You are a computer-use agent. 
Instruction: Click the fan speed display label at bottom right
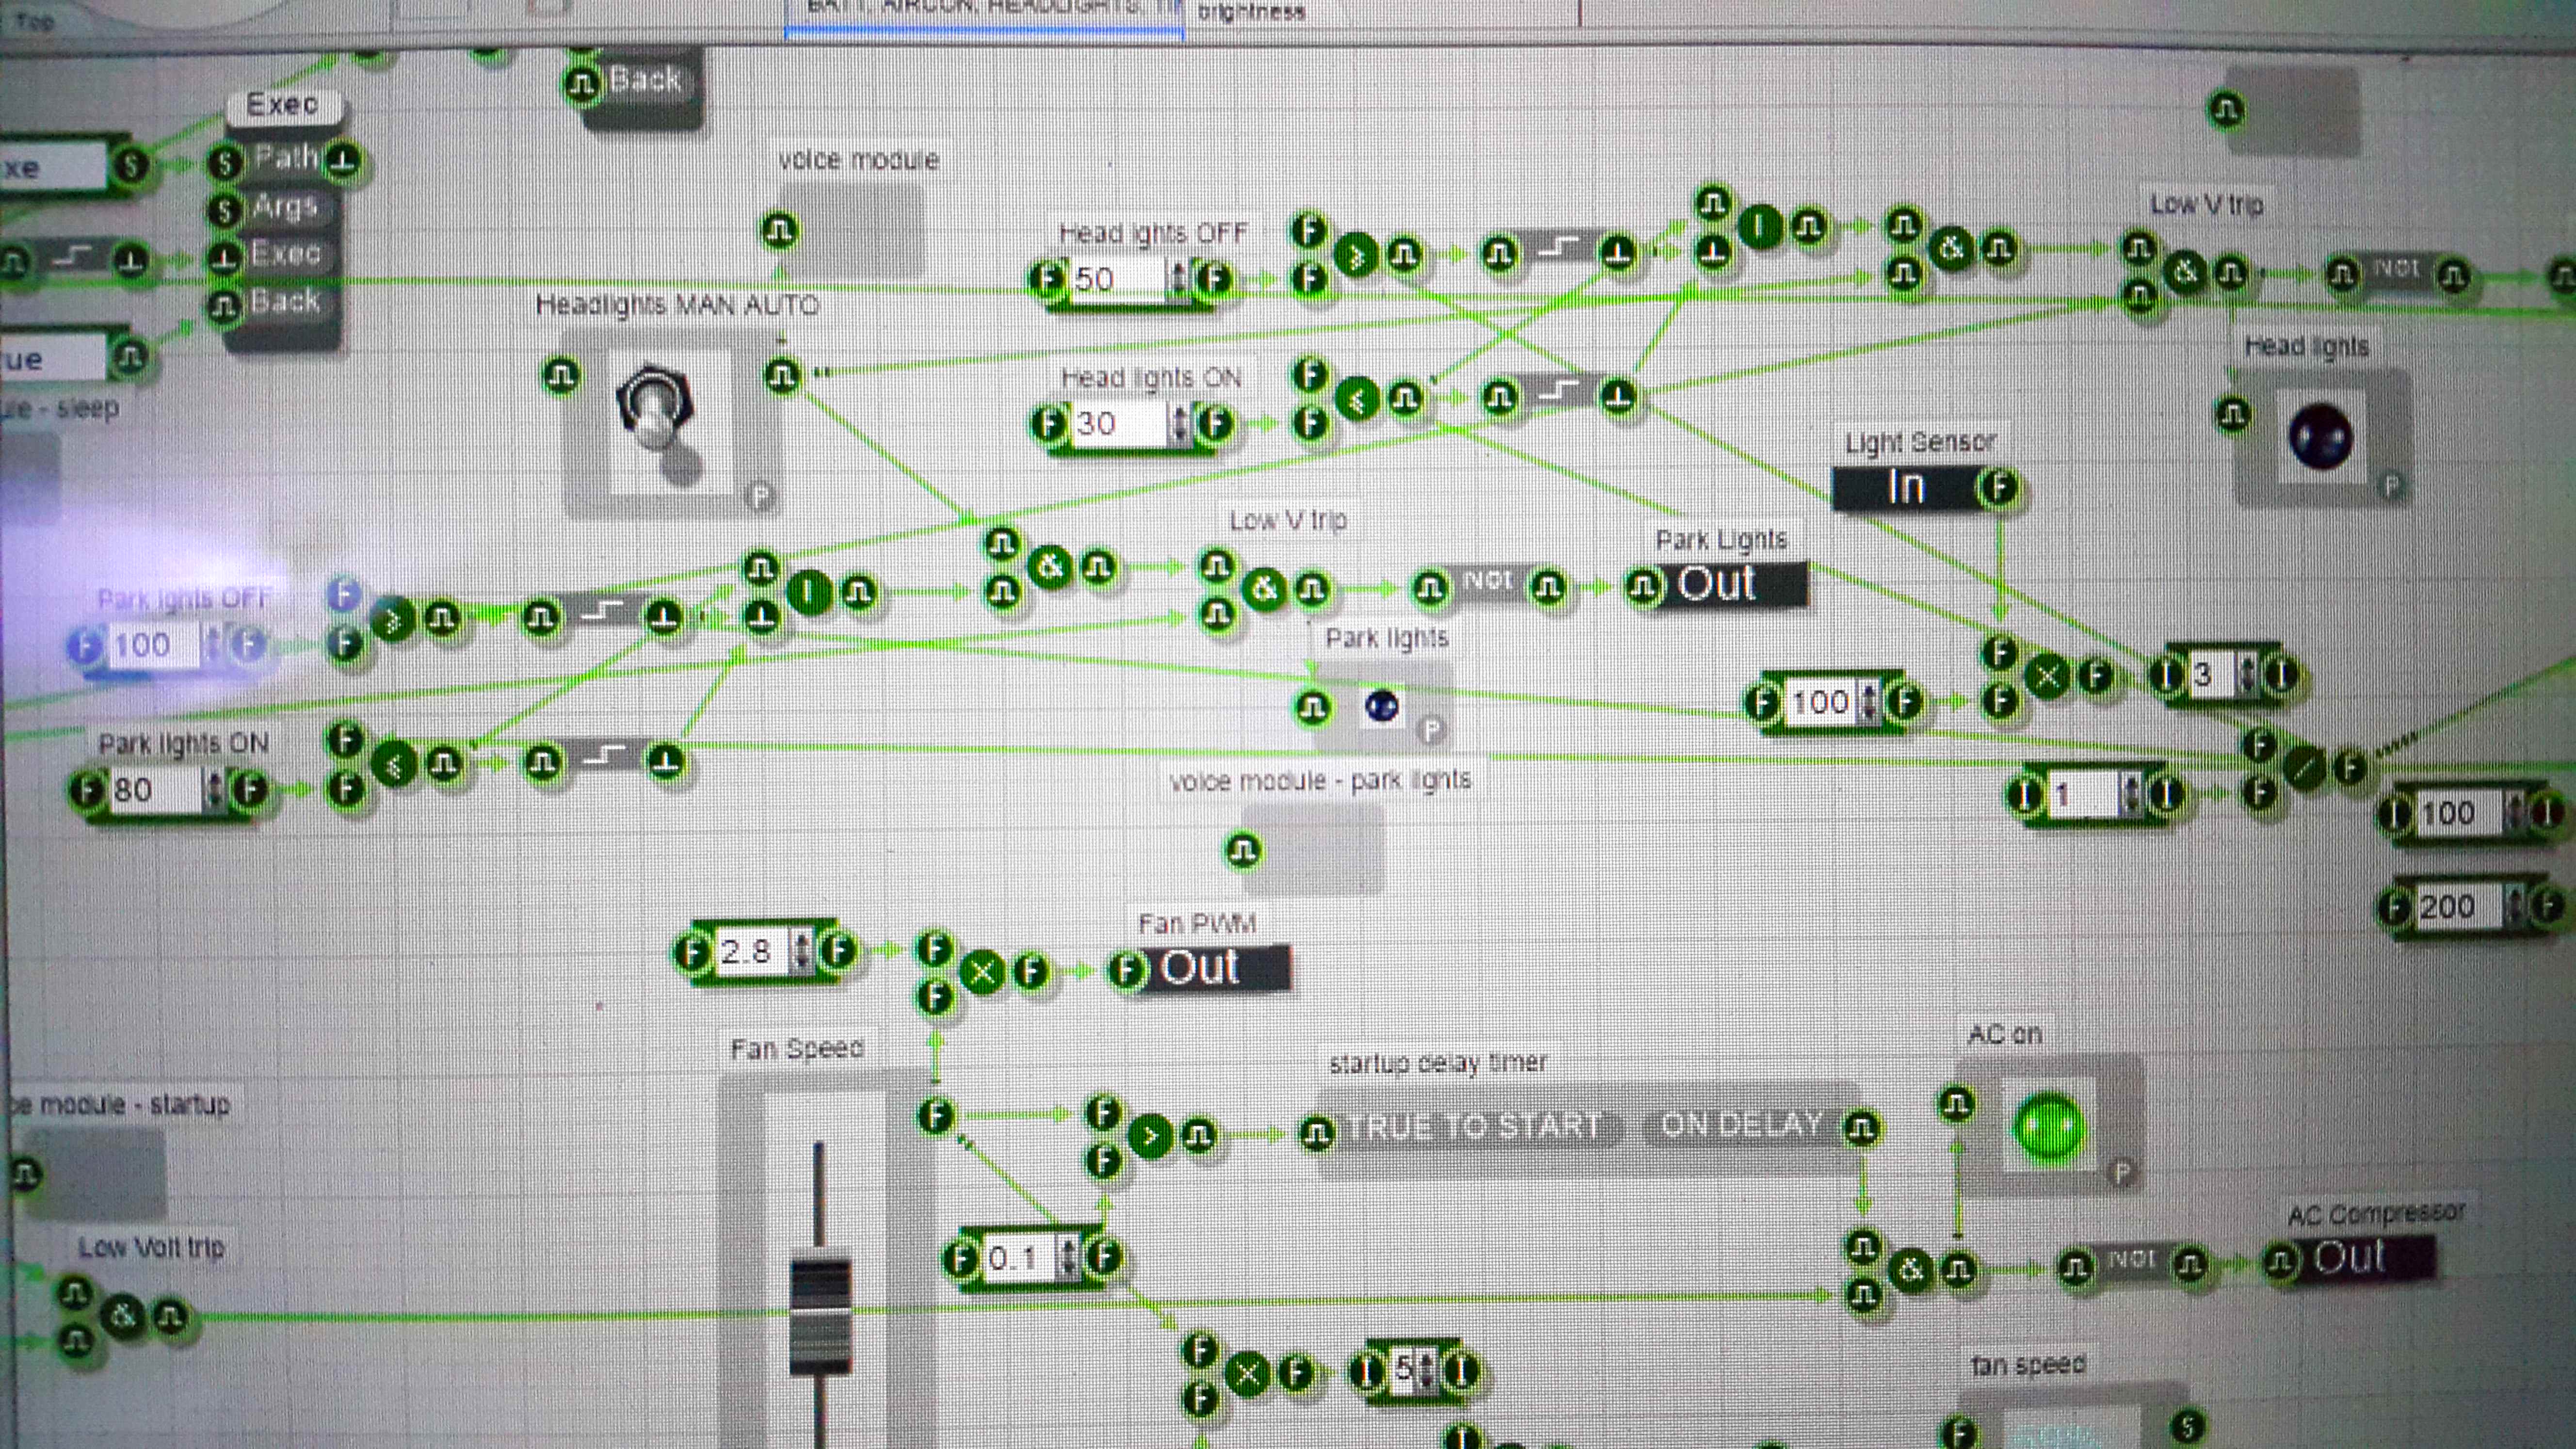(2028, 1365)
